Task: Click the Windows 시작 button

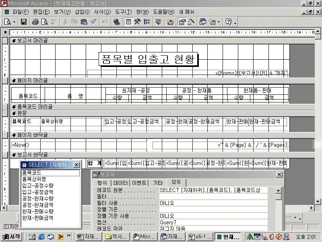Action: click(x=12, y=237)
